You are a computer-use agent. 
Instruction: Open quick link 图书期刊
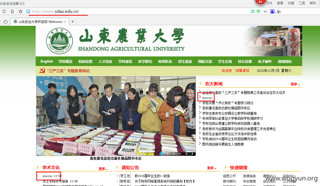tap(229, 181)
